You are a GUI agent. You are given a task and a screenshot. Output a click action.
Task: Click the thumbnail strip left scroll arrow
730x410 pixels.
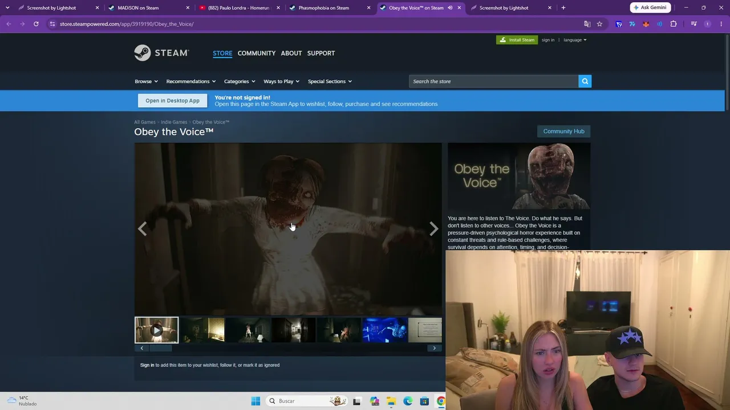pyautogui.click(x=141, y=348)
